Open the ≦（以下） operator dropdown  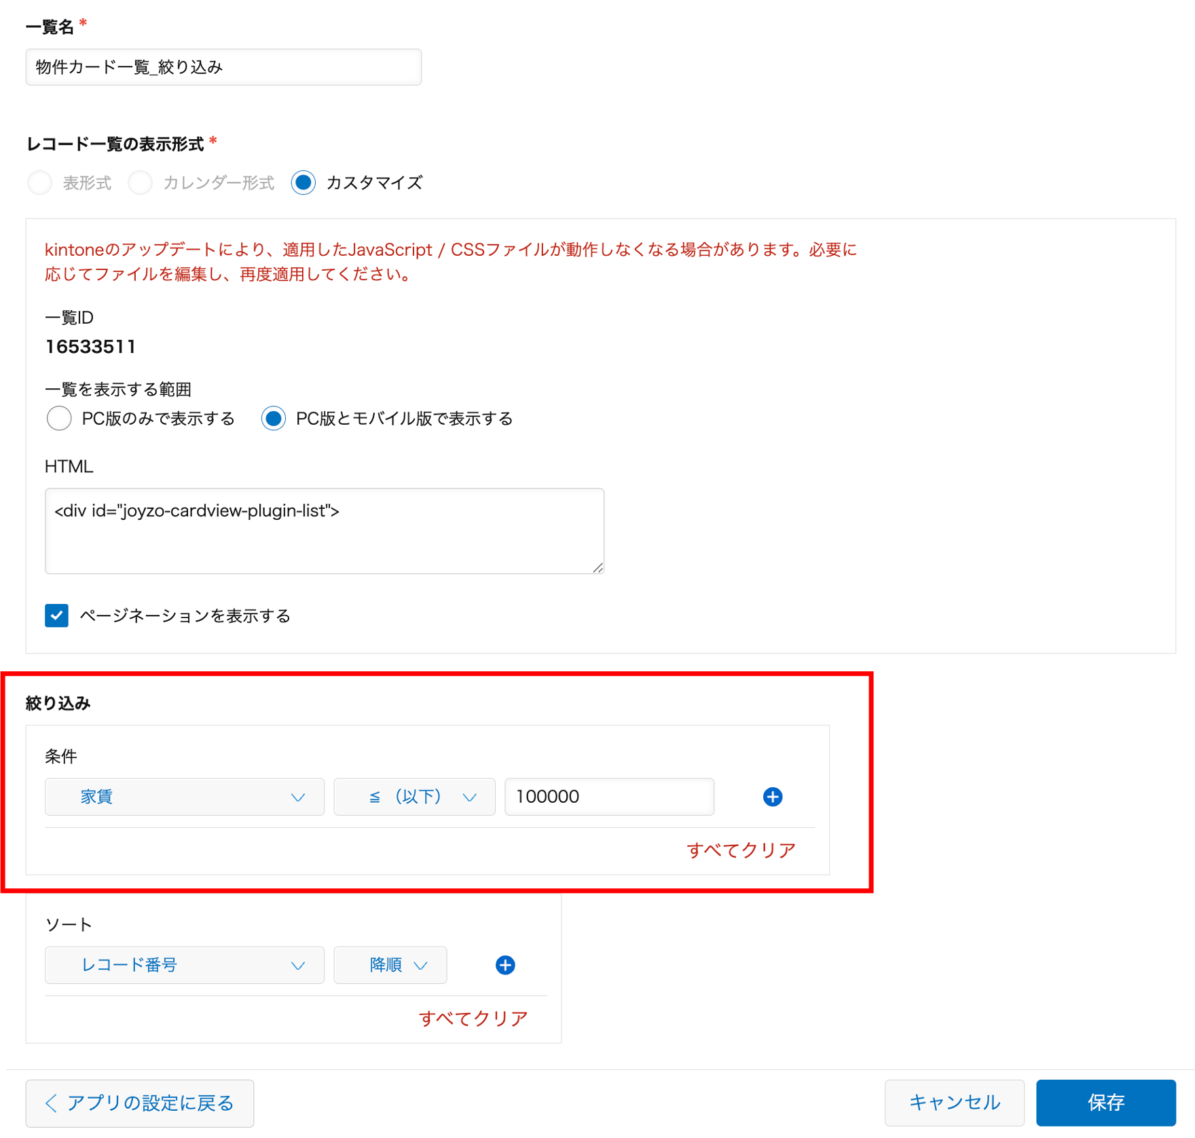click(414, 797)
